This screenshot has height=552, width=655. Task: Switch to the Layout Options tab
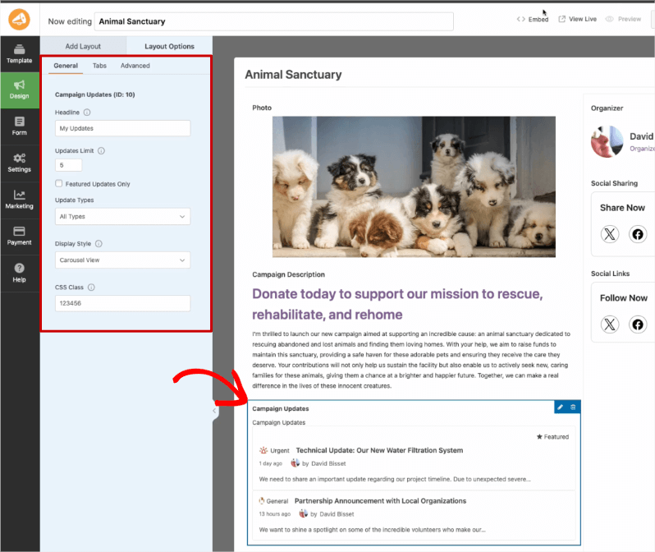tap(169, 46)
